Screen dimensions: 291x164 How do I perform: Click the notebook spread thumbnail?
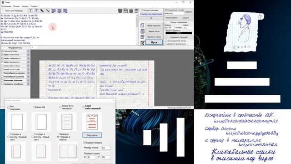pos(68,152)
